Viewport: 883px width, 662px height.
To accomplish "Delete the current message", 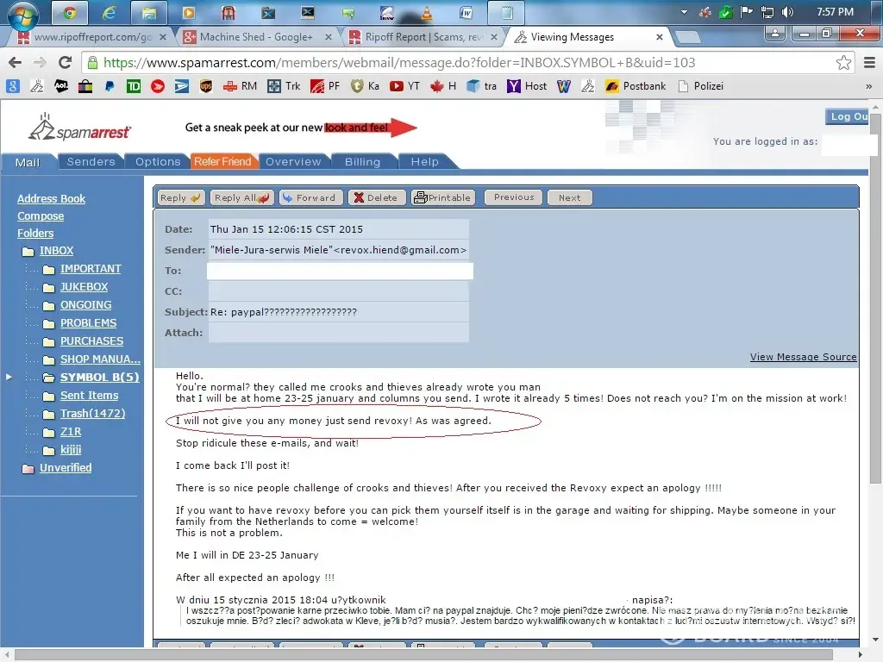I will coord(376,197).
